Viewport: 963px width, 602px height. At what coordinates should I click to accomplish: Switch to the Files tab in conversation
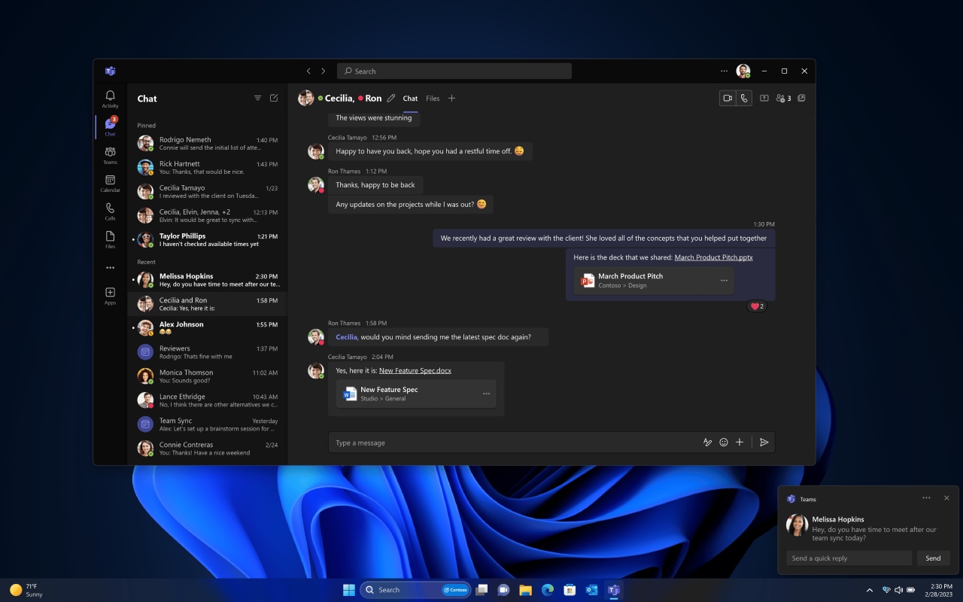pyautogui.click(x=433, y=99)
